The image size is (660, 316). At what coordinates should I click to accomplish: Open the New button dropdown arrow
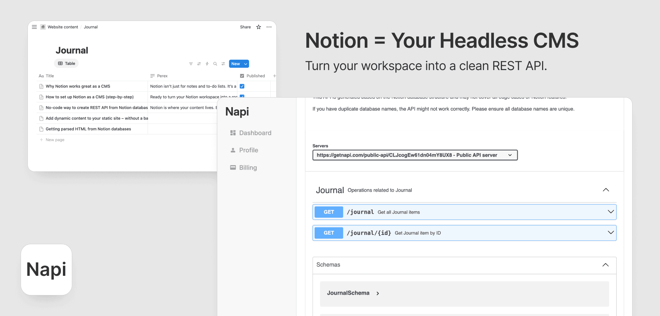pos(245,64)
